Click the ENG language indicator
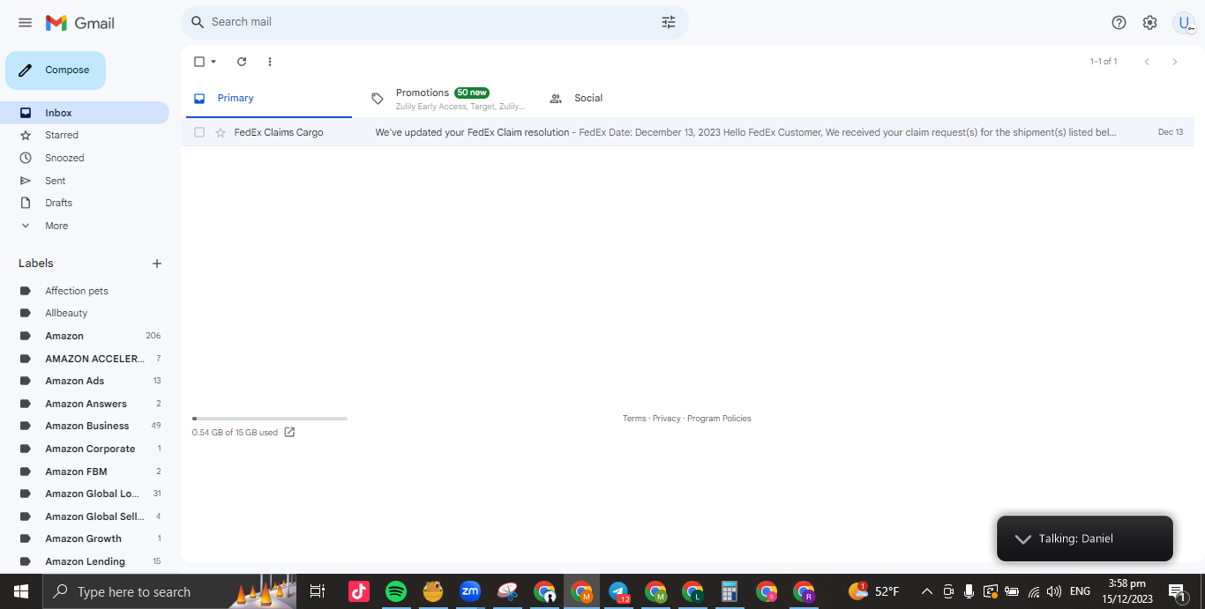1205x609 pixels. click(x=1080, y=591)
